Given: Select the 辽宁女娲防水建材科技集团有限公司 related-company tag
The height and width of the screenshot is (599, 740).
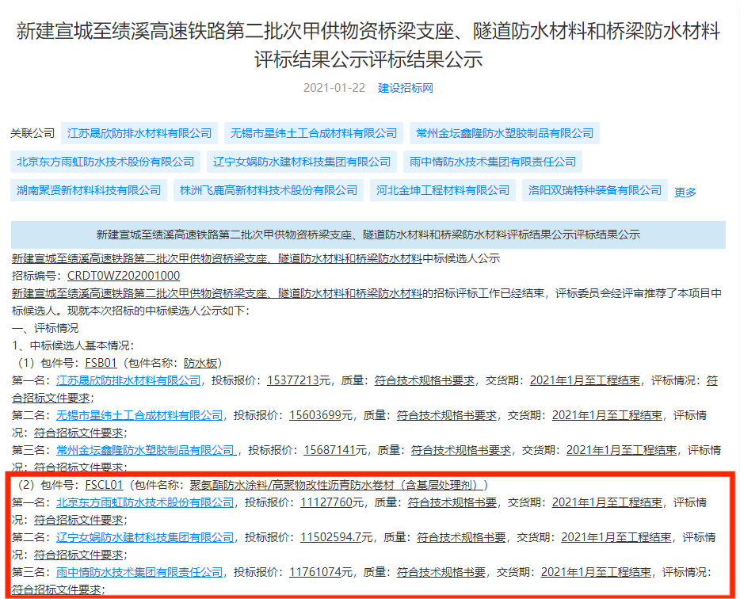Looking at the screenshot, I should click(x=302, y=162).
